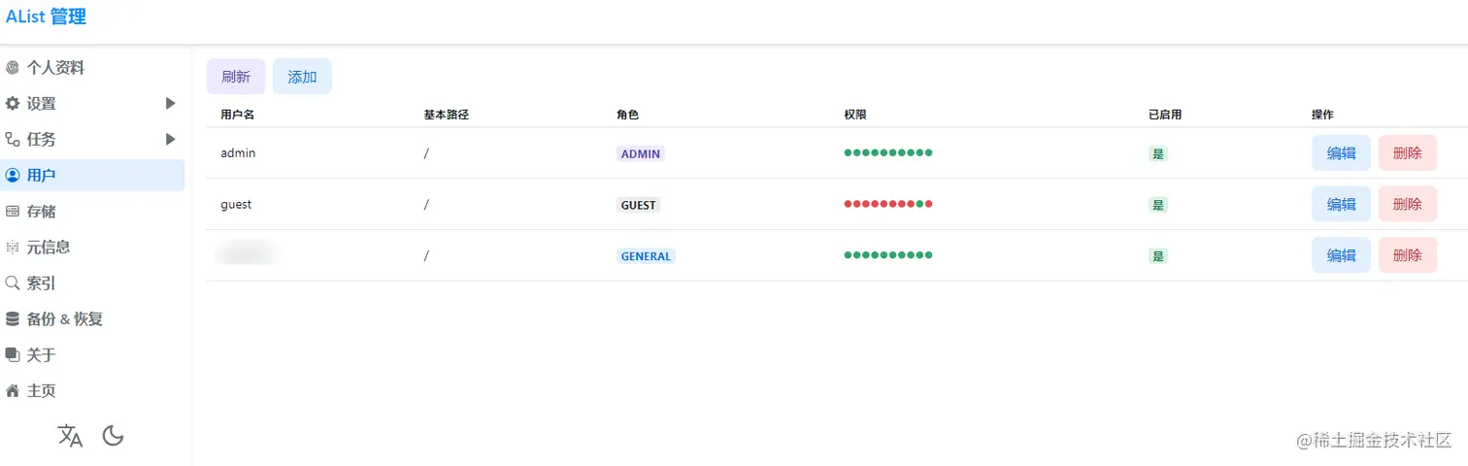Click the database icon beside 备份 & 恢复
The height and width of the screenshot is (466, 1468).
(x=13, y=319)
